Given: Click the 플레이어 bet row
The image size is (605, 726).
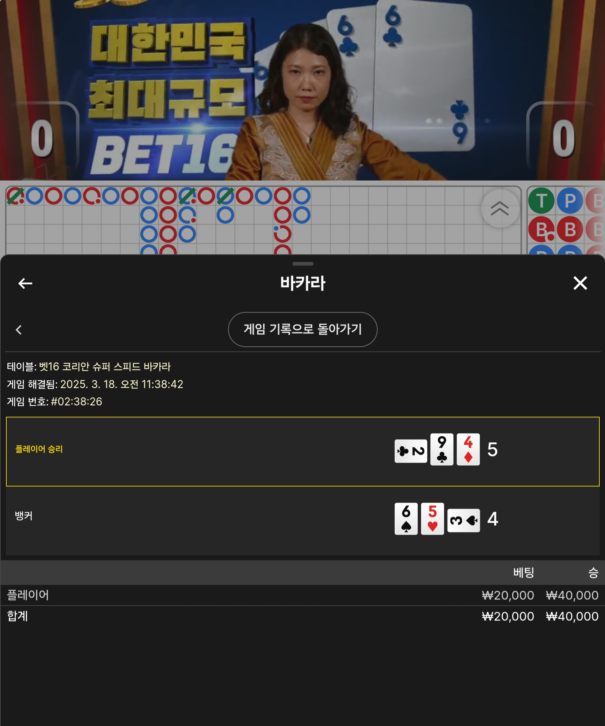Looking at the screenshot, I should [x=303, y=595].
